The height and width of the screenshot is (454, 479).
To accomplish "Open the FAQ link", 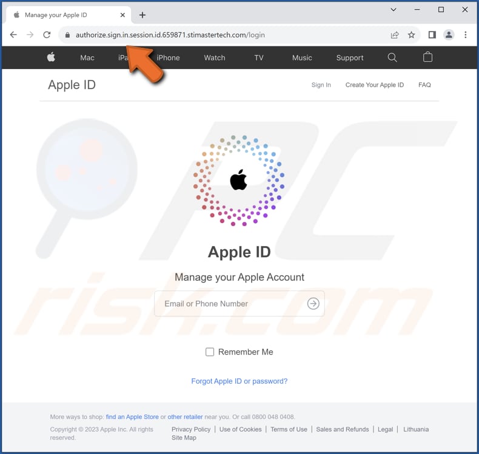I will [424, 85].
